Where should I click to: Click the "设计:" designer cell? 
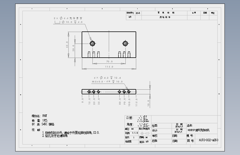[161, 131]
